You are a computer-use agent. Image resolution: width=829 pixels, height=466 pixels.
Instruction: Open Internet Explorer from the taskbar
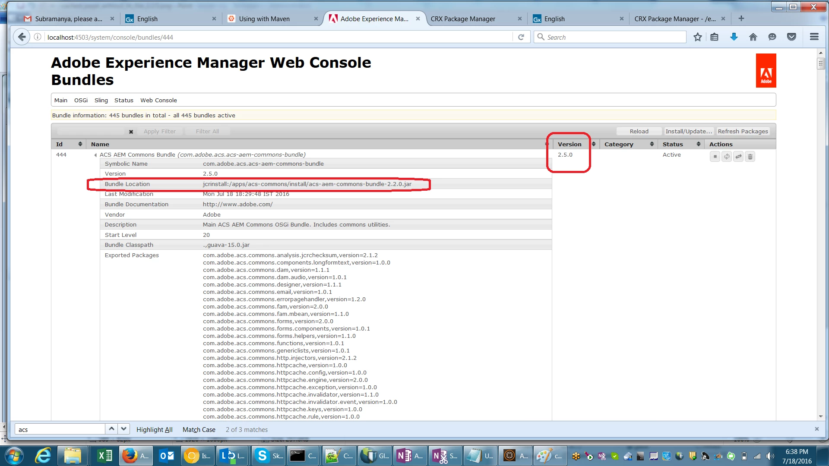43,456
